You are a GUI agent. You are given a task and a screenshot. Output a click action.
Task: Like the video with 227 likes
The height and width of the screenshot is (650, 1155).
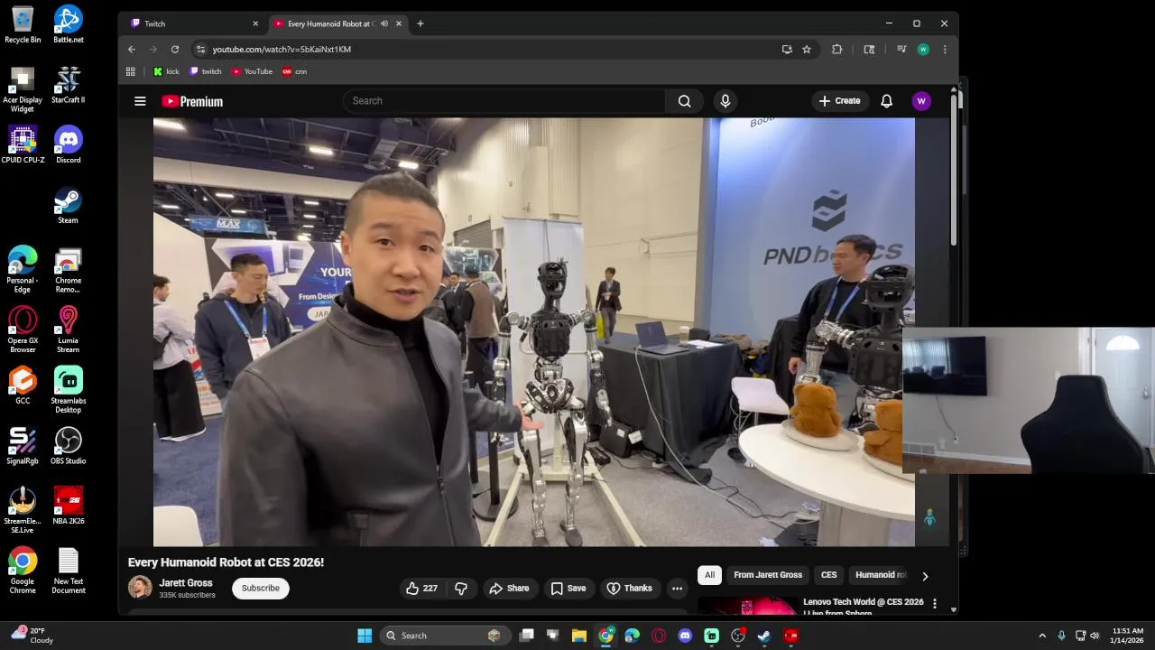tap(421, 588)
